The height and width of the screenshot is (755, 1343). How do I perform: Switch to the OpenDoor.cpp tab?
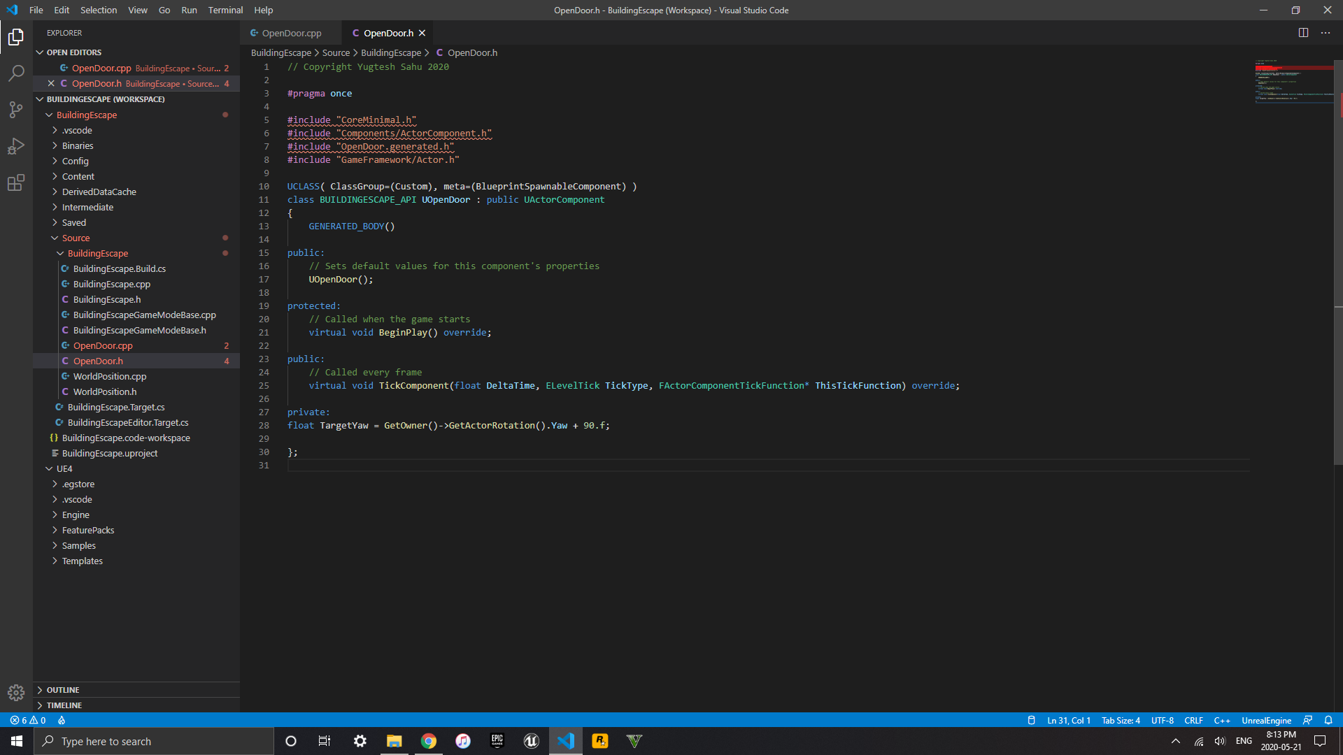click(290, 32)
